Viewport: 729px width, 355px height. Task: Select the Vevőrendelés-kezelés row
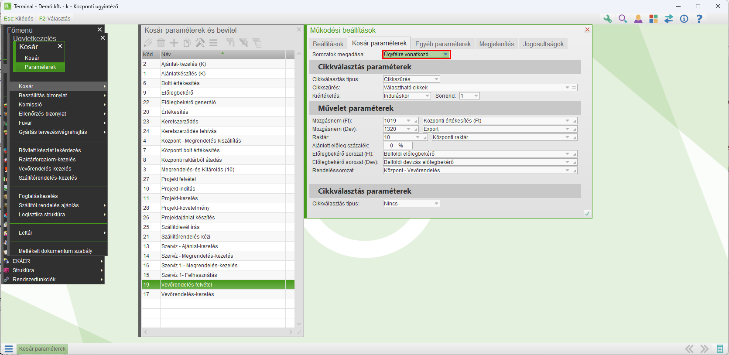218,294
